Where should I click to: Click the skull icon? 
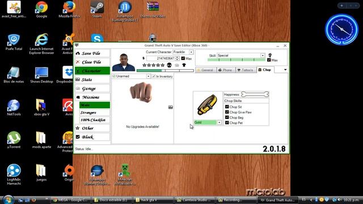point(169,65)
